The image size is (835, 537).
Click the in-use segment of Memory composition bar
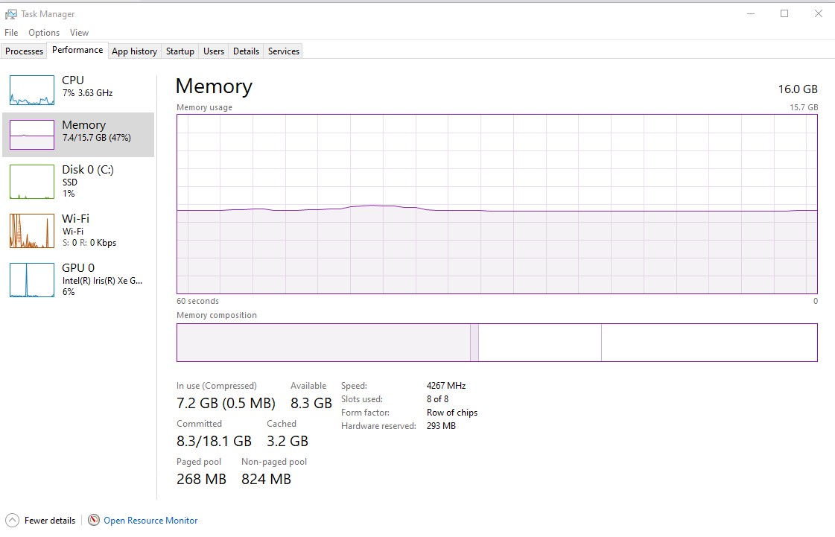click(x=323, y=343)
